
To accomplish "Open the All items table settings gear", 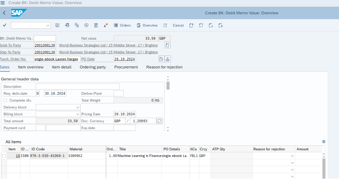I will 324,142.
